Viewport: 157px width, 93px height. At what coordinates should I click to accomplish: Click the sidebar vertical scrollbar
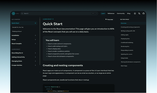tap(40, 42)
